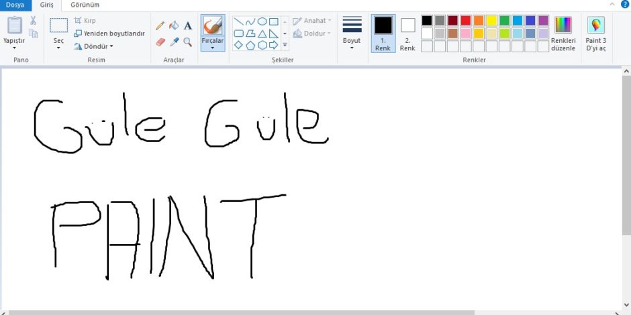
Task: Select 1. Renk foreground color
Action: click(x=383, y=34)
